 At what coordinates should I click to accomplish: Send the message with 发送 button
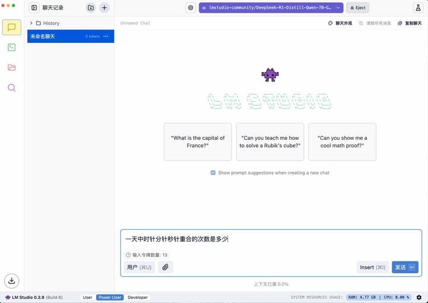[x=405, y=267]
